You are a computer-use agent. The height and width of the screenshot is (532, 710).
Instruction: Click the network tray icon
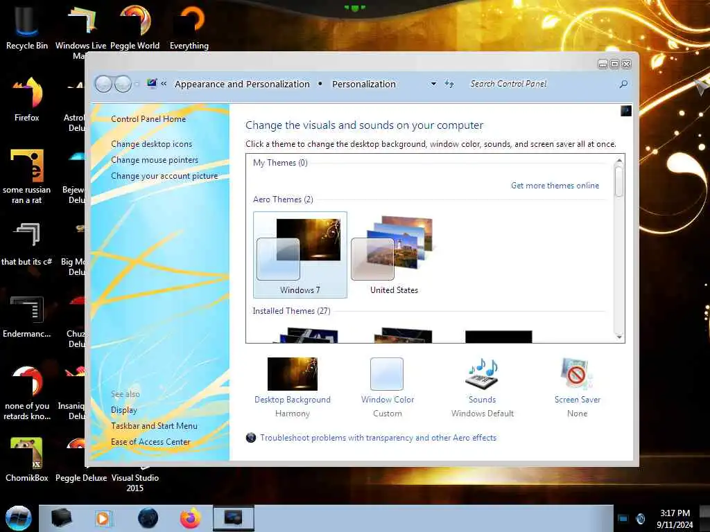click(x=623, y=518)
